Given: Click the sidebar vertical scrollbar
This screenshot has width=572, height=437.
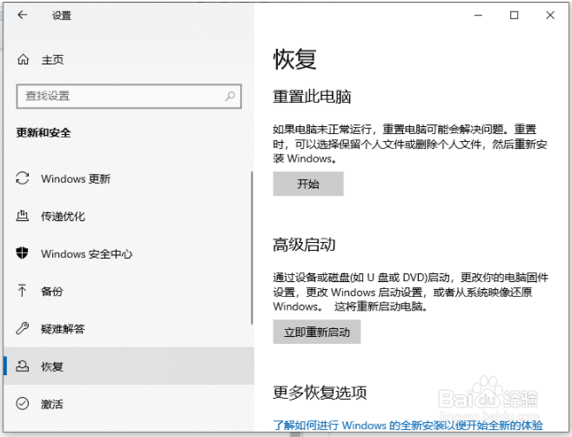Looking at the screenshot, I should tap(252, 248).
